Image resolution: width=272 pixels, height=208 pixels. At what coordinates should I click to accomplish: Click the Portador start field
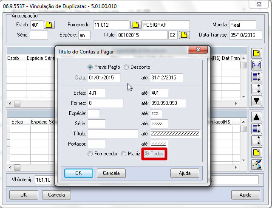[96, 144]
